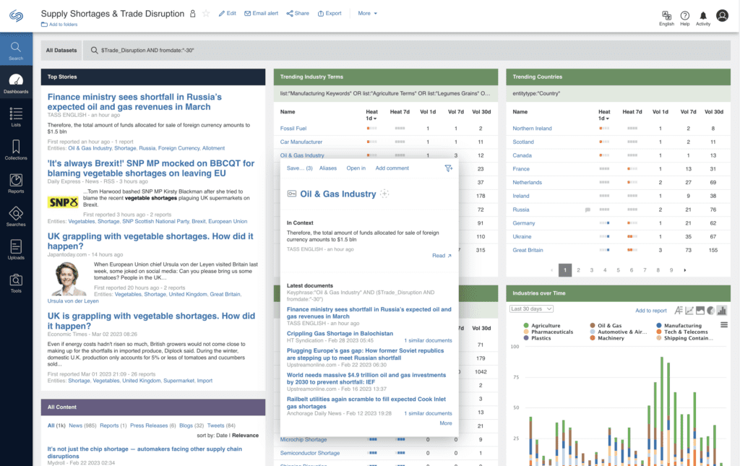Share the dashboard
Viewport: 740px width, 466px height.
298,14
